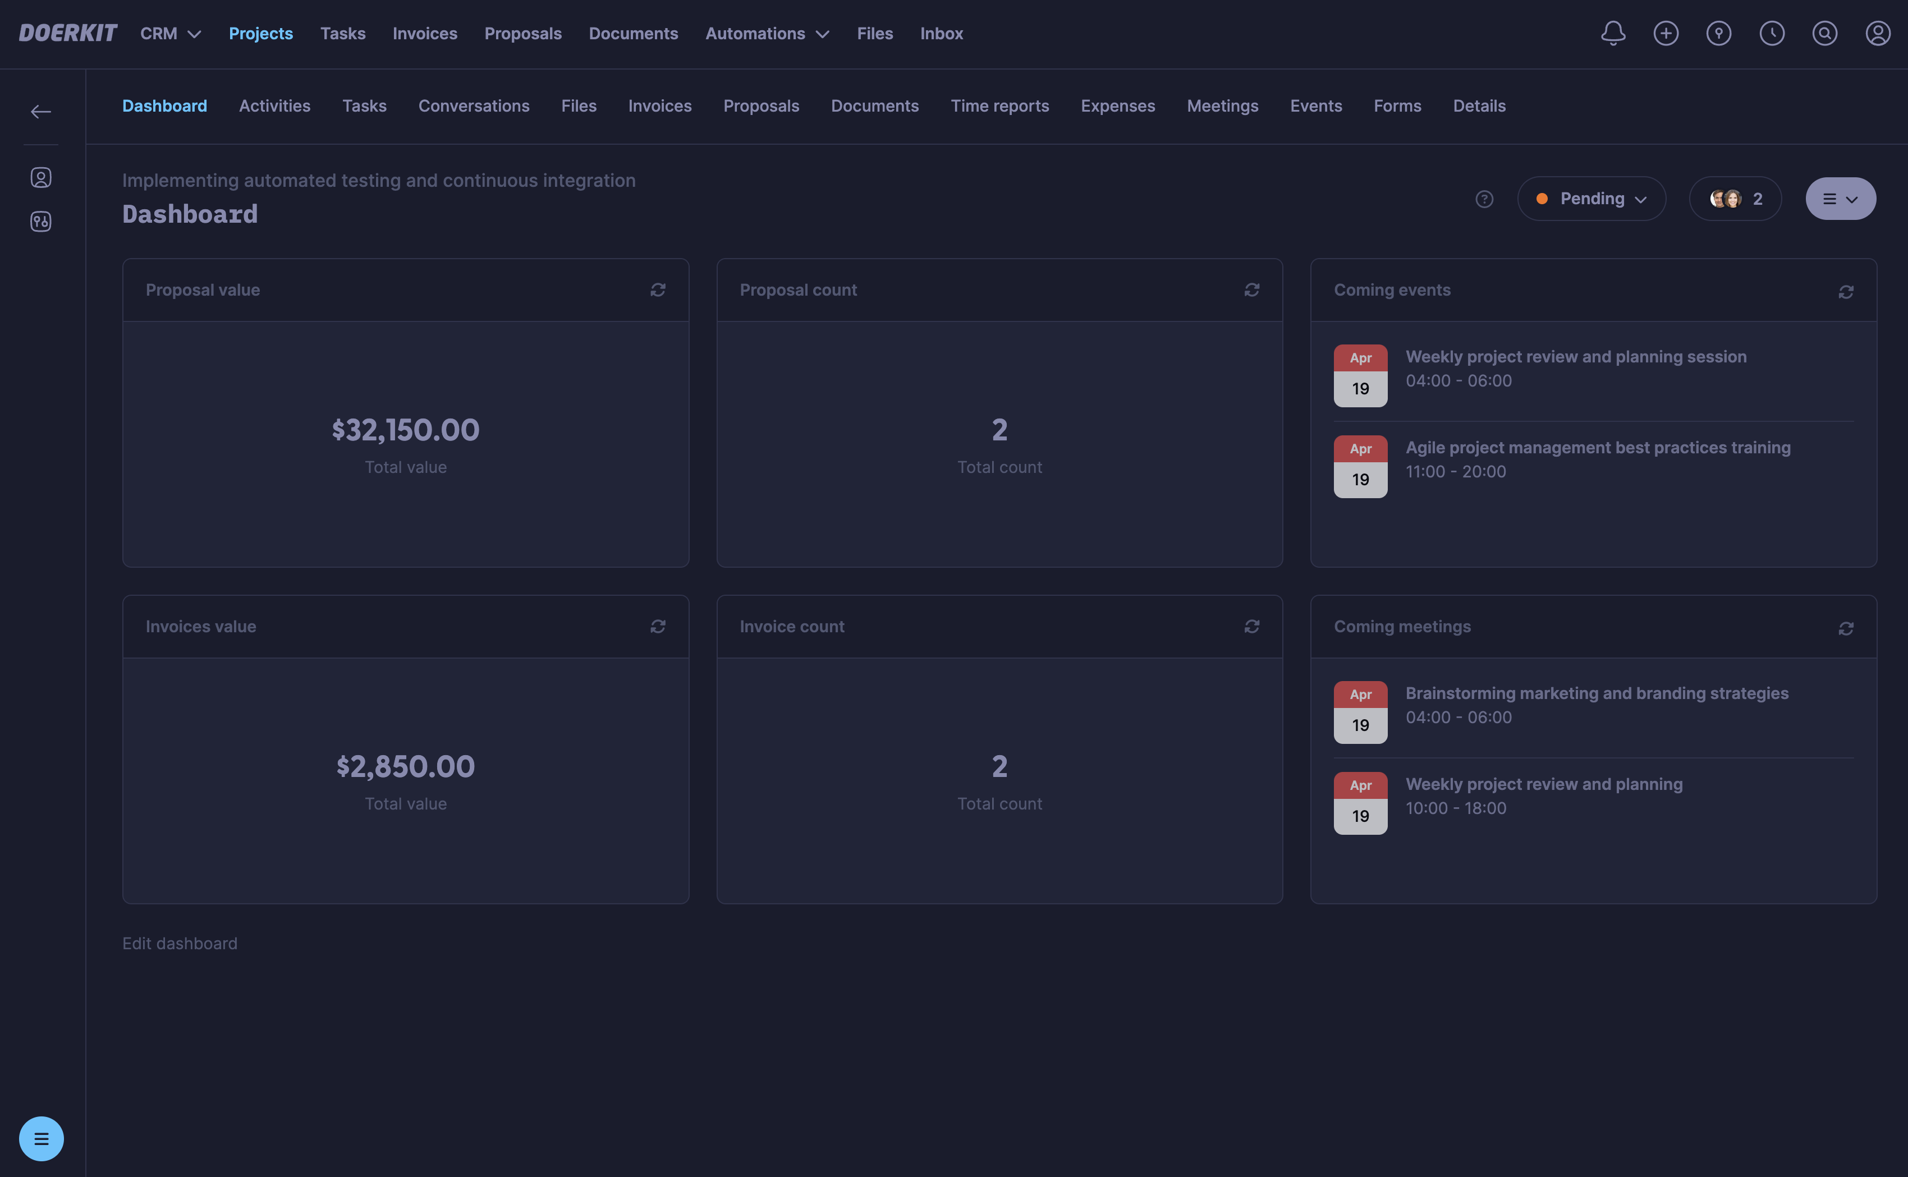Open Agile project management training event

tap(1598, 448)
